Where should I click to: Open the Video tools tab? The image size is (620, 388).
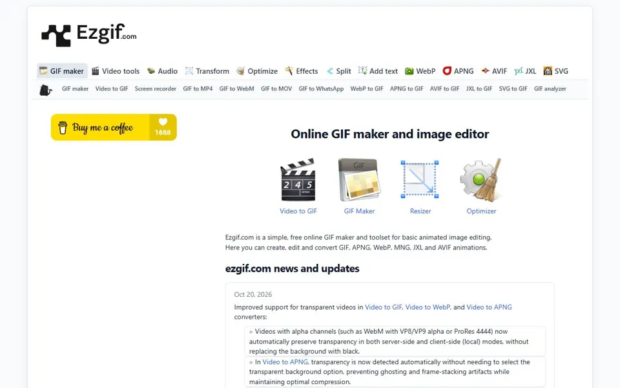[116, 71]
